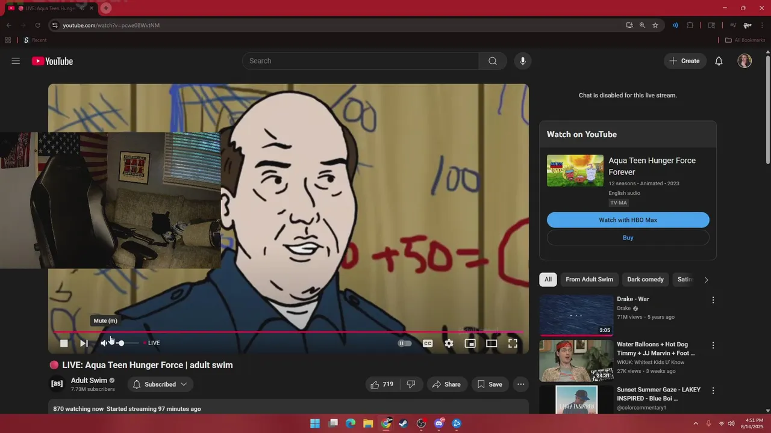This screenshot has width=771, height=433.
Task: Stop or pause the live stream
Action: point(64,343)
